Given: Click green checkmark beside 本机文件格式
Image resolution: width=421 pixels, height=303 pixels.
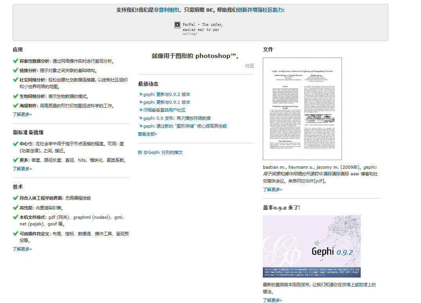Looking at the screenshot, I should (15, 217).
